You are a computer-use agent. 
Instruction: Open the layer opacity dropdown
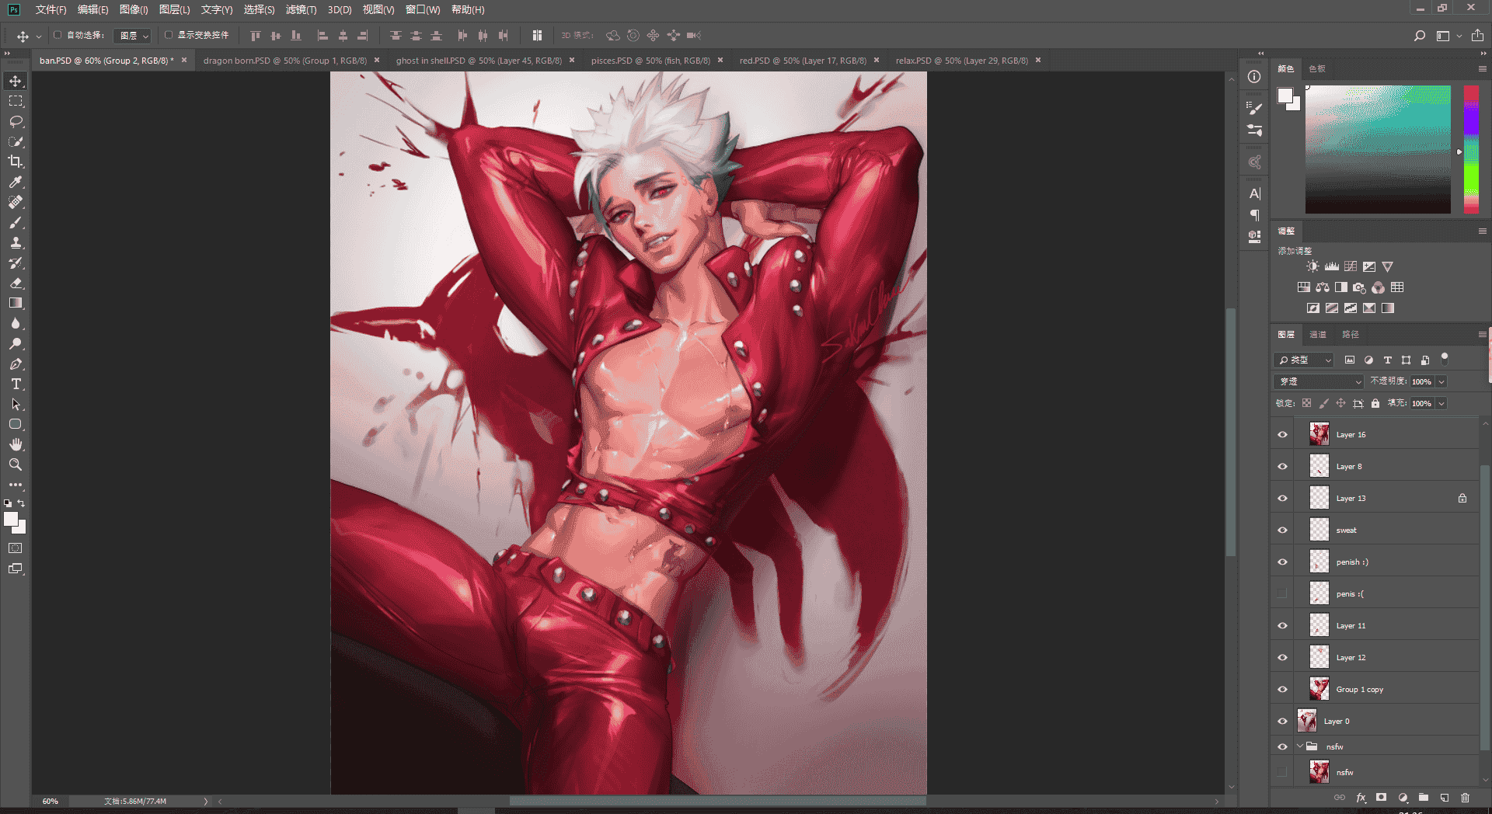click(1441, 381)
